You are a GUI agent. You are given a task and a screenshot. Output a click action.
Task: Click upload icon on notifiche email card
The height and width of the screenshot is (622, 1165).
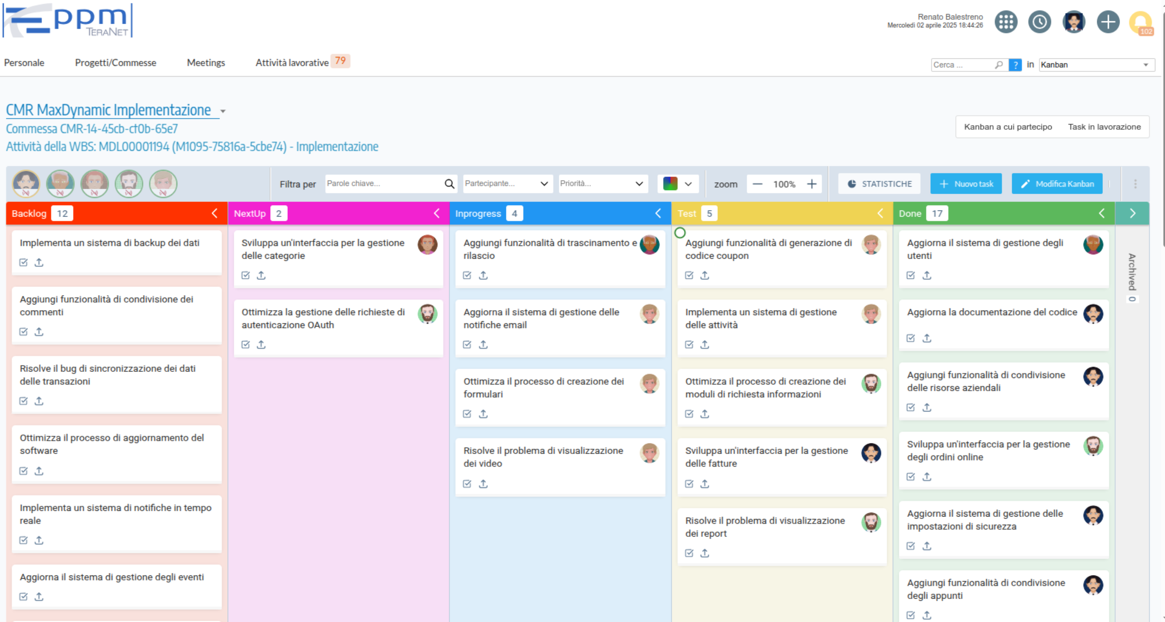click(x=483, y=345)
